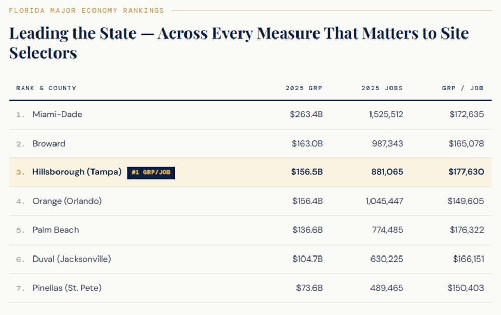Screen dimensions: 501x315
Task: Click the Palm Beach county name
Action: tap(55, 230)
